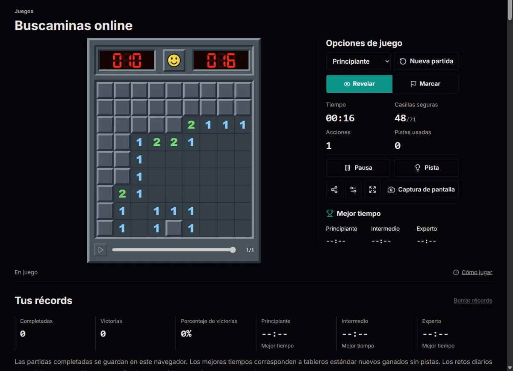Switch to Revelar mode
513x371 pixels.
359,84
